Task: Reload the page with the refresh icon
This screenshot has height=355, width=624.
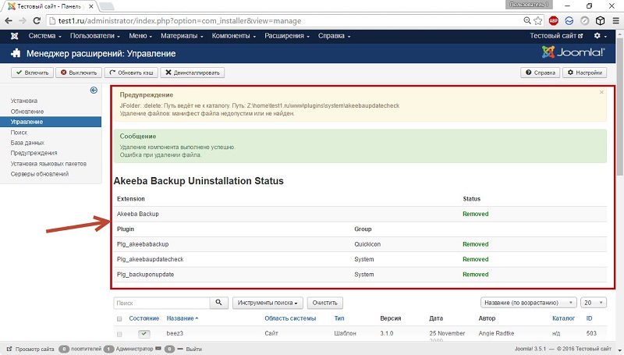Action: (37, 21)
